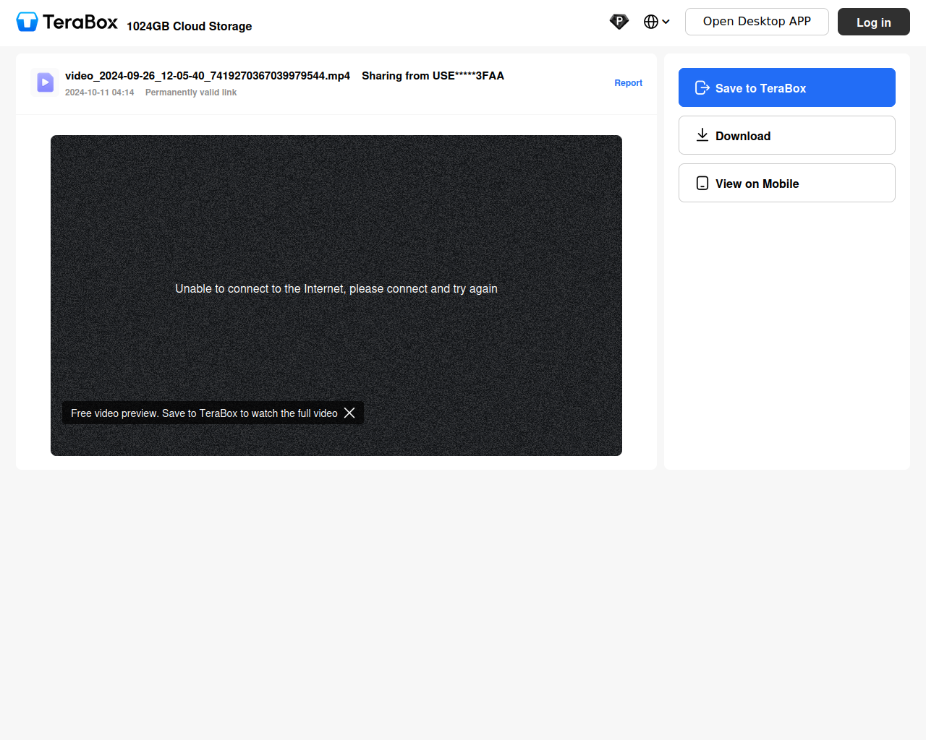Click the Download button
The image size is (926, 740).
click(x=787, y=135)
